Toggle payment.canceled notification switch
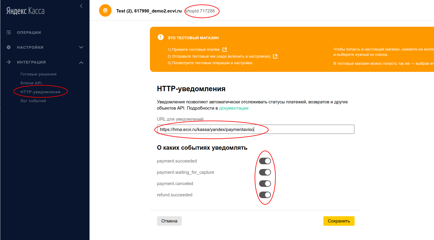The height and width of the screenshot is (240, 434). (x=265, y=184)
